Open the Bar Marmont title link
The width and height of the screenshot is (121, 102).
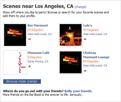38,25
